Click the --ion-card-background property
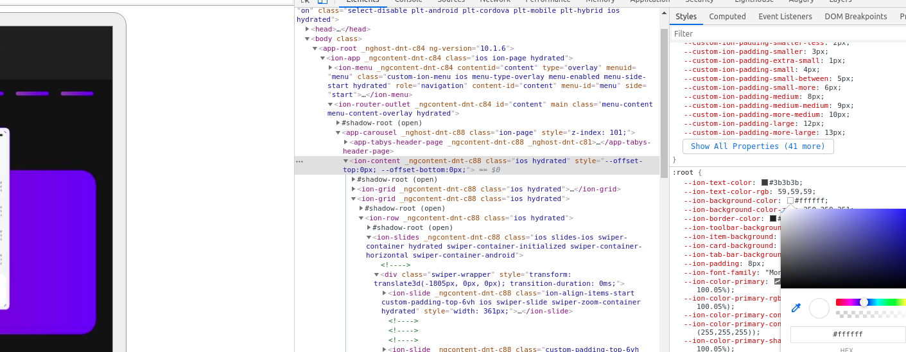 (729, 245)
